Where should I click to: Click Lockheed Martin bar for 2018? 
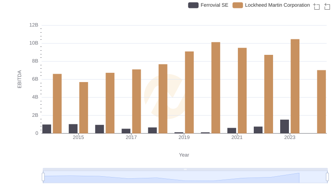(x=163, y=99)
